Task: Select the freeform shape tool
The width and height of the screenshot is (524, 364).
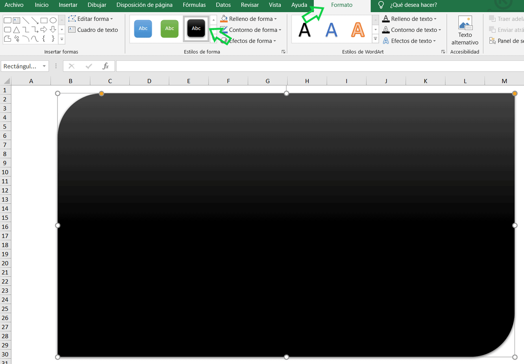Action: coord(7,39)
